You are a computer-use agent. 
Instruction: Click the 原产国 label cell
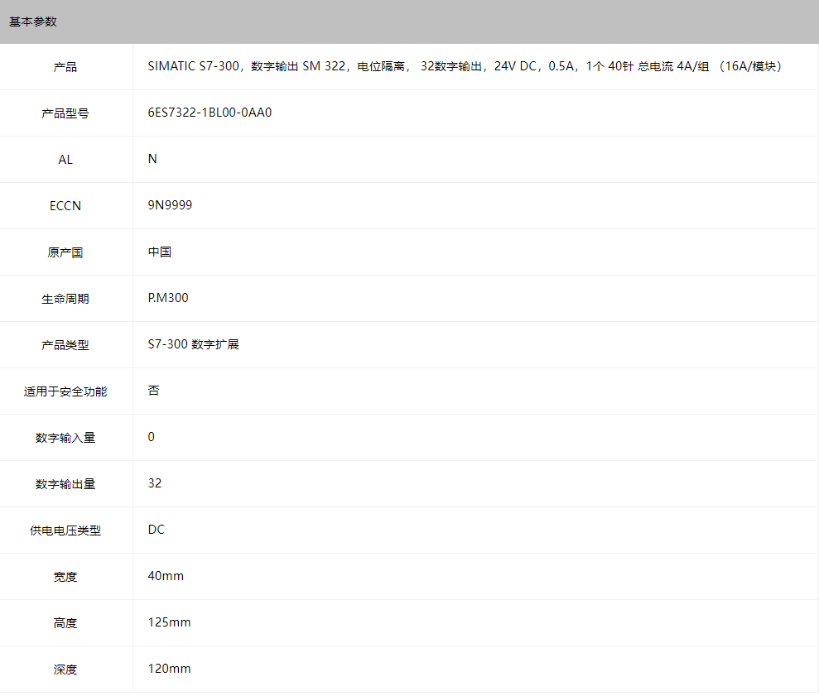point(65,252)
